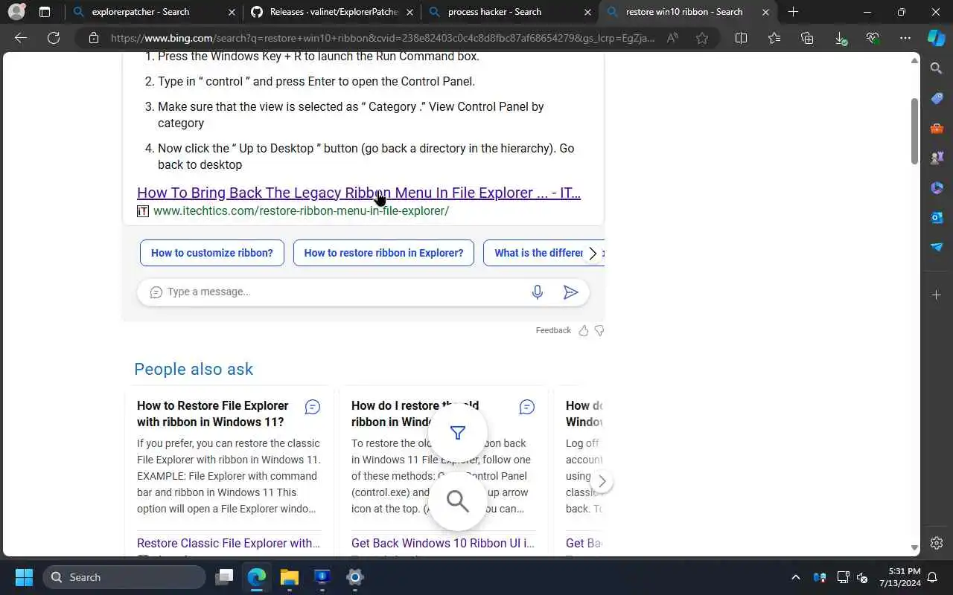Open Get Back Windows 10 Ribbon UI link

click(443, 543)
